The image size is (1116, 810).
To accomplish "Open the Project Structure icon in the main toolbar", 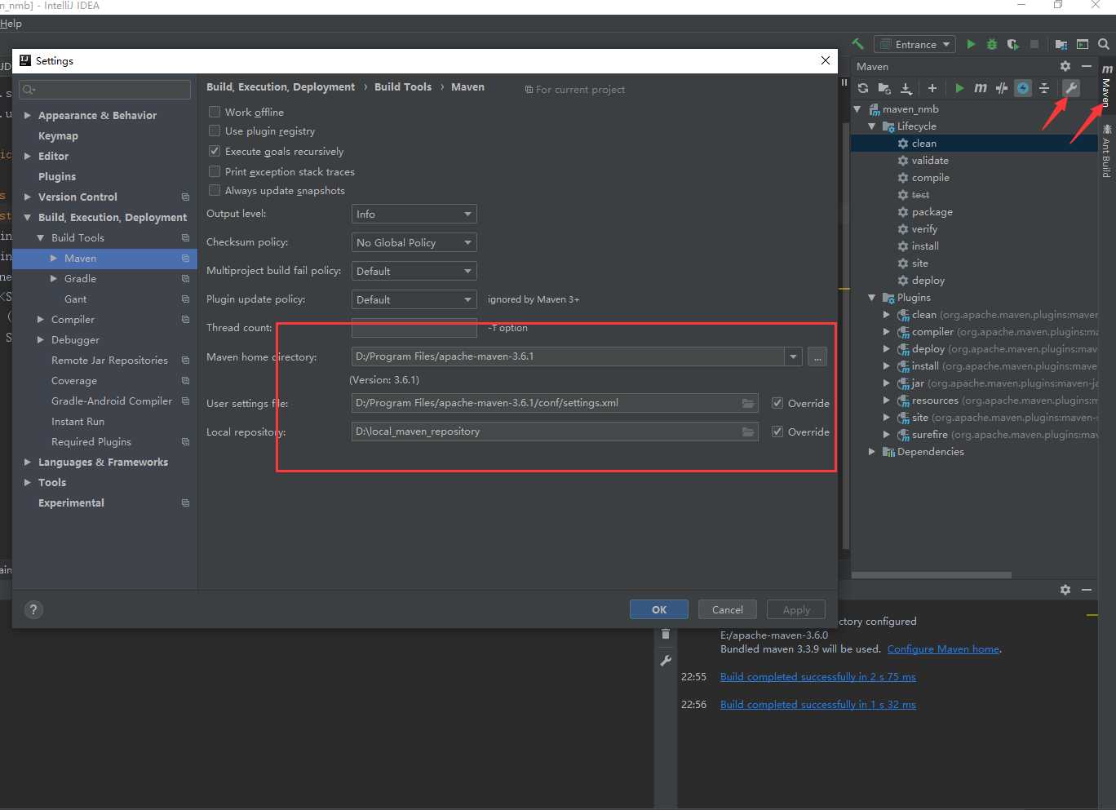I will 1061,44.
